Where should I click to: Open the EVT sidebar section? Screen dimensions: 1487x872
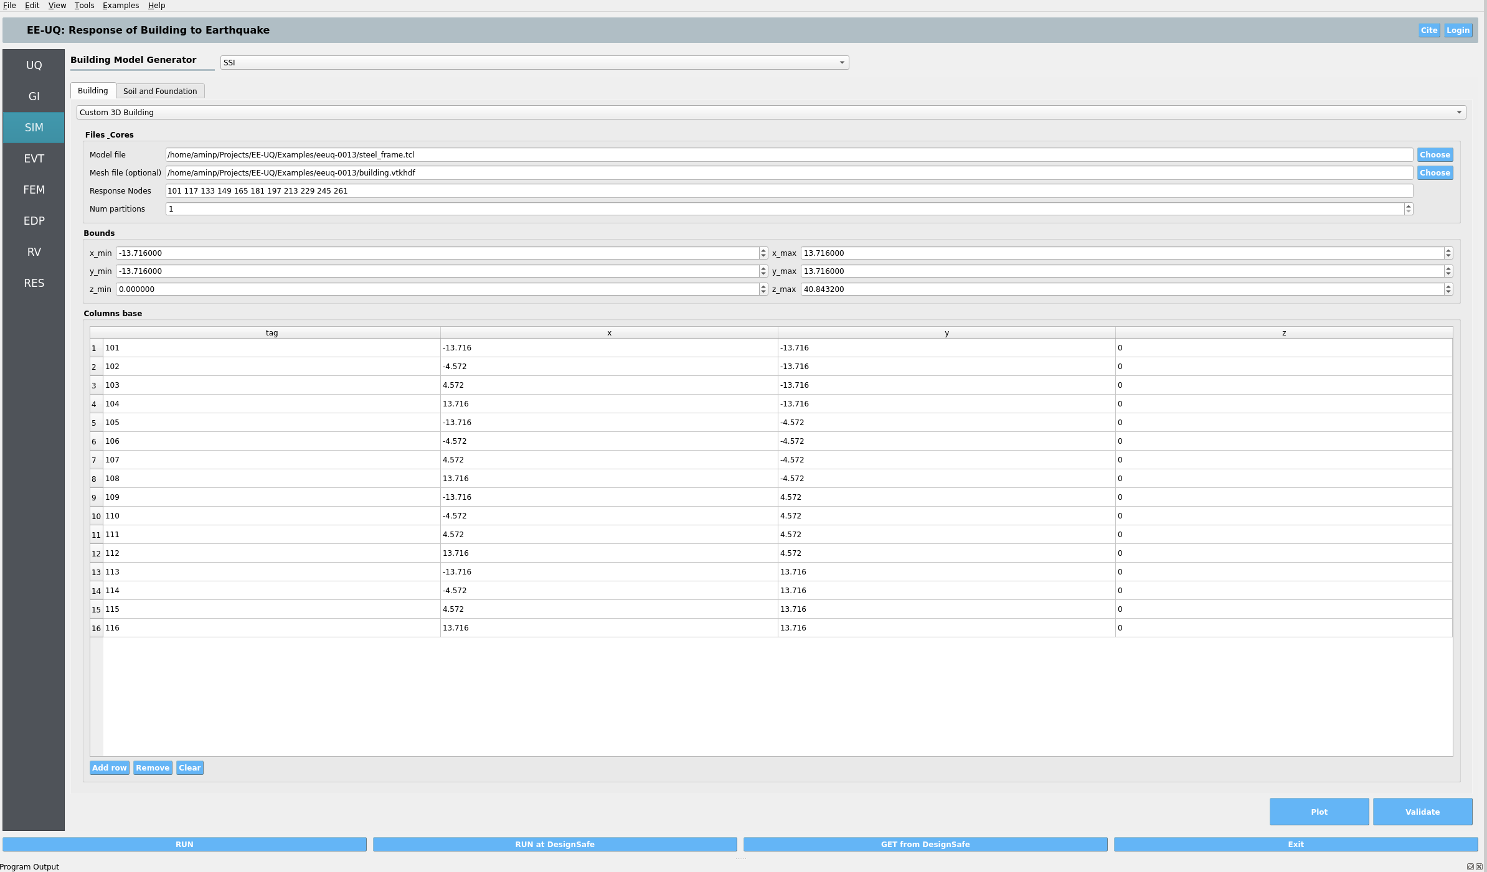34,159
